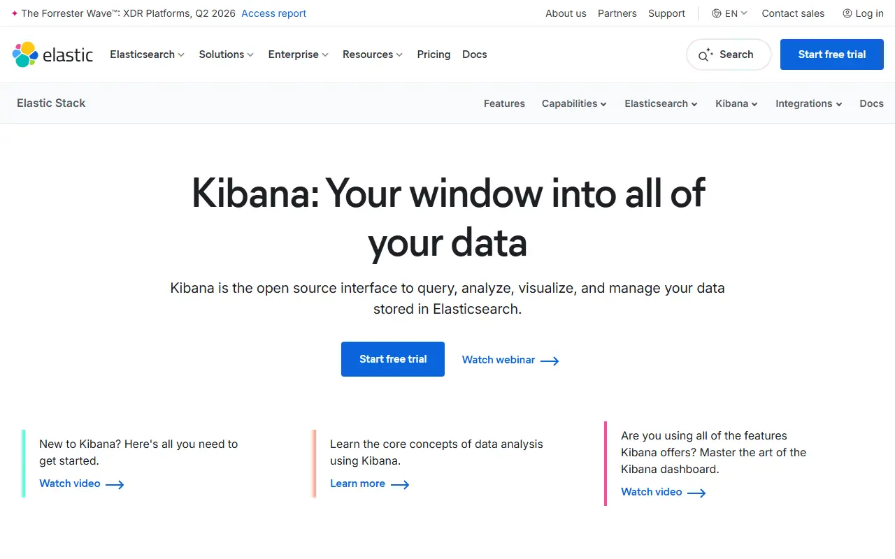Open the EN language selector

pyautogui.click(x=730, y=13)
